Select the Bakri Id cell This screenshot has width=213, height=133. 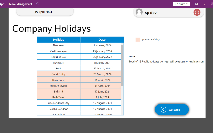point(59,92)
